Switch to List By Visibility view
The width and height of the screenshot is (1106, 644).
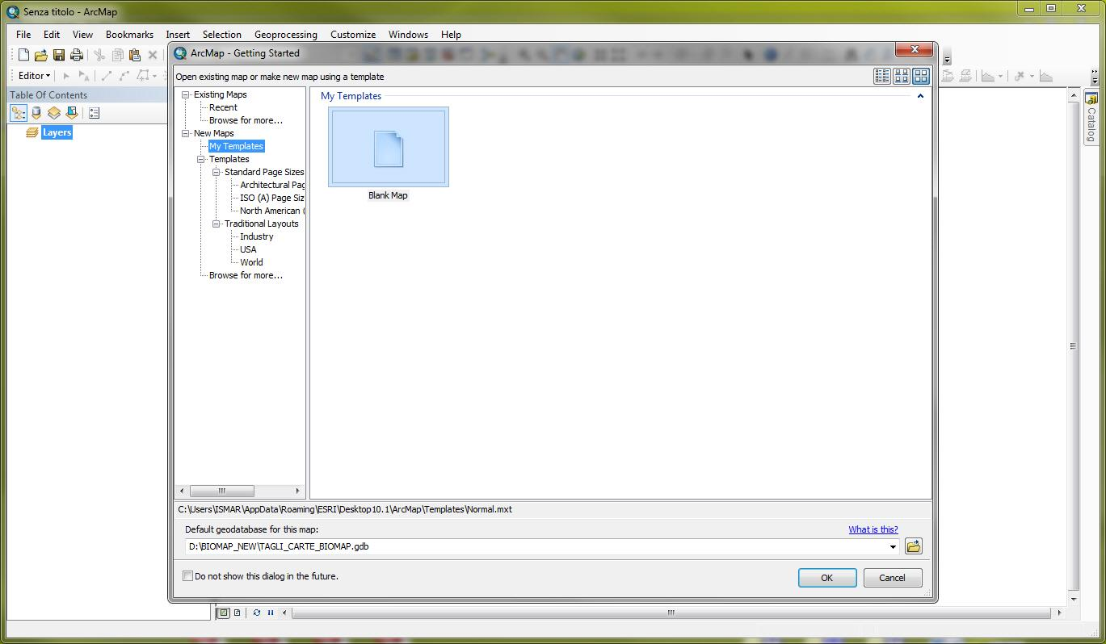tap(54, 114)
